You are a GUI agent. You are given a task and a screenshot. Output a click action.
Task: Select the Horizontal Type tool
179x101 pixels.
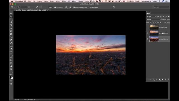(x=11, y=54)
